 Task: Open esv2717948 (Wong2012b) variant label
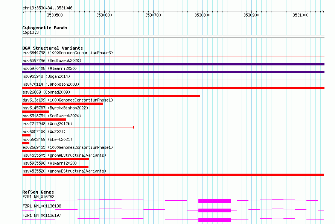[47, 124]
